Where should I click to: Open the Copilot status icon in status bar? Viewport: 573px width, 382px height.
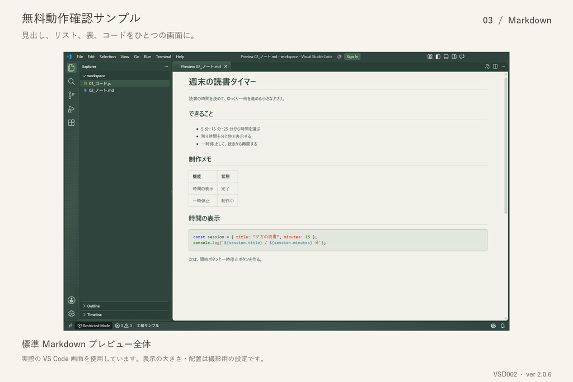pos(493,326)
